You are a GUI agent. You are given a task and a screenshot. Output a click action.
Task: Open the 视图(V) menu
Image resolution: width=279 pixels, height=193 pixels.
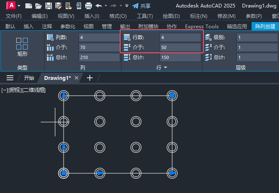coord(66,16)
